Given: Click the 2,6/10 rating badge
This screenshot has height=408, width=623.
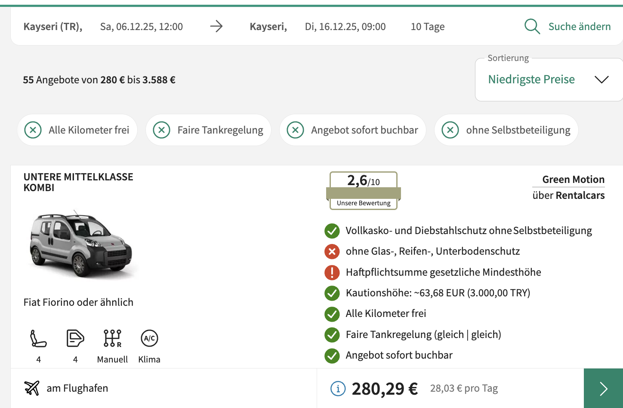Looking at the screenshot, I should click(364, 191).
